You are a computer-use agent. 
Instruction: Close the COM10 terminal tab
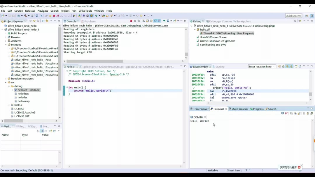click(205, 117)
